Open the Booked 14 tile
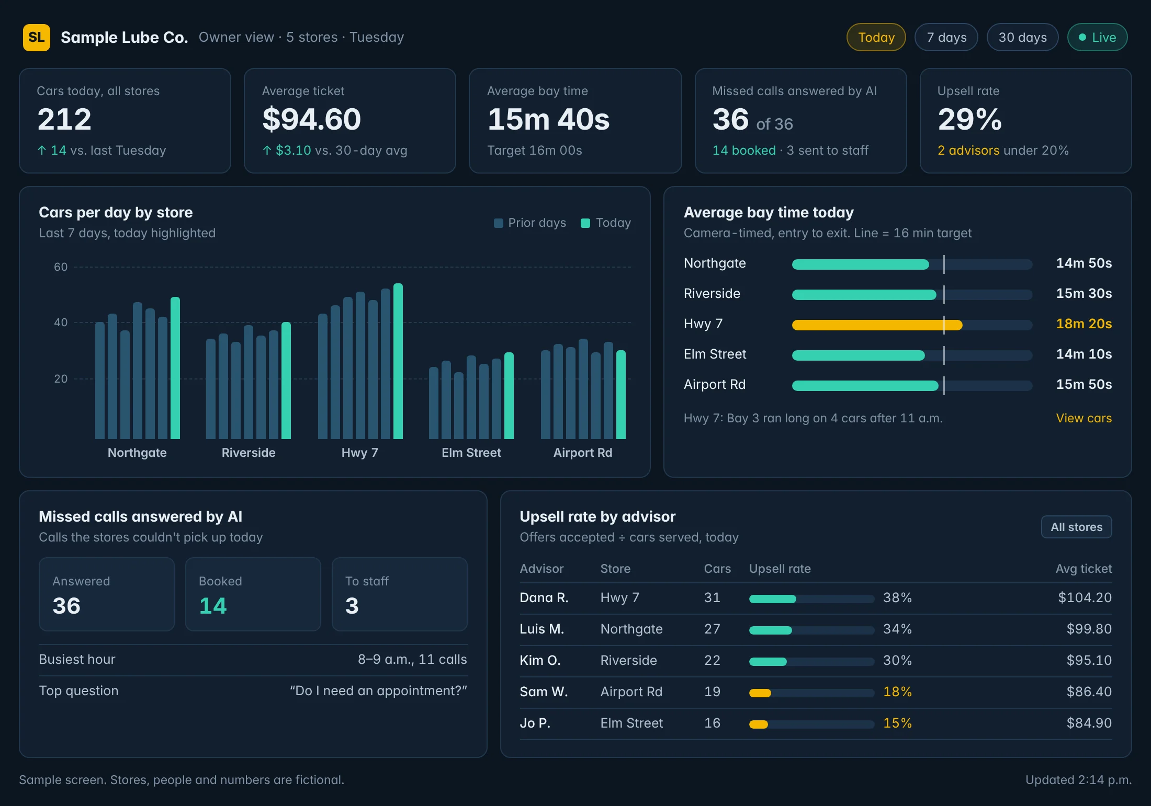Image resolution: width=1151 pixels, height=806 pixels. click(253, 594)
